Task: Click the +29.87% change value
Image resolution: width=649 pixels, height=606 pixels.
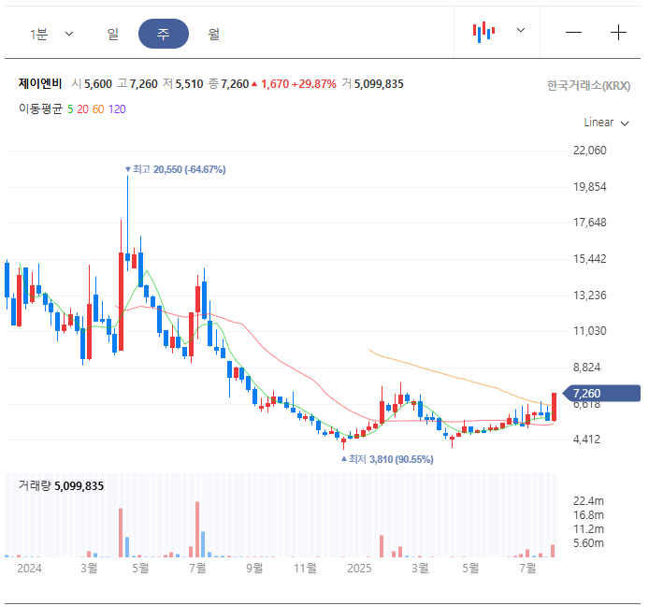Action: click(x=313, y=84)
